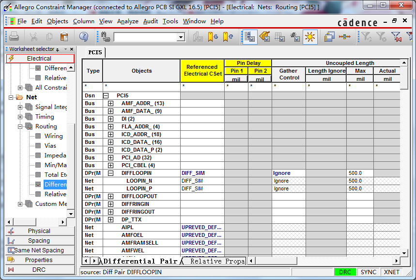Screen dimensions: 416x280
Task: Open Help with the question mark icon
Action: 84,37
